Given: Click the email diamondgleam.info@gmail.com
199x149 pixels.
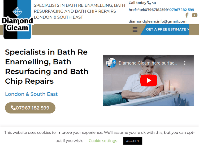Looking at the screenshot, I should point(157,21).
